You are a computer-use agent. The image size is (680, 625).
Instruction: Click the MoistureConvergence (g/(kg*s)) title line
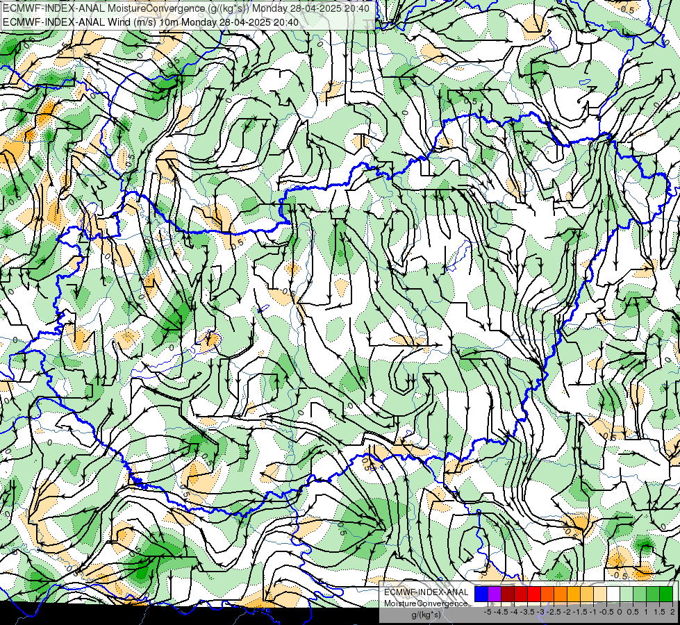point(186,8)
